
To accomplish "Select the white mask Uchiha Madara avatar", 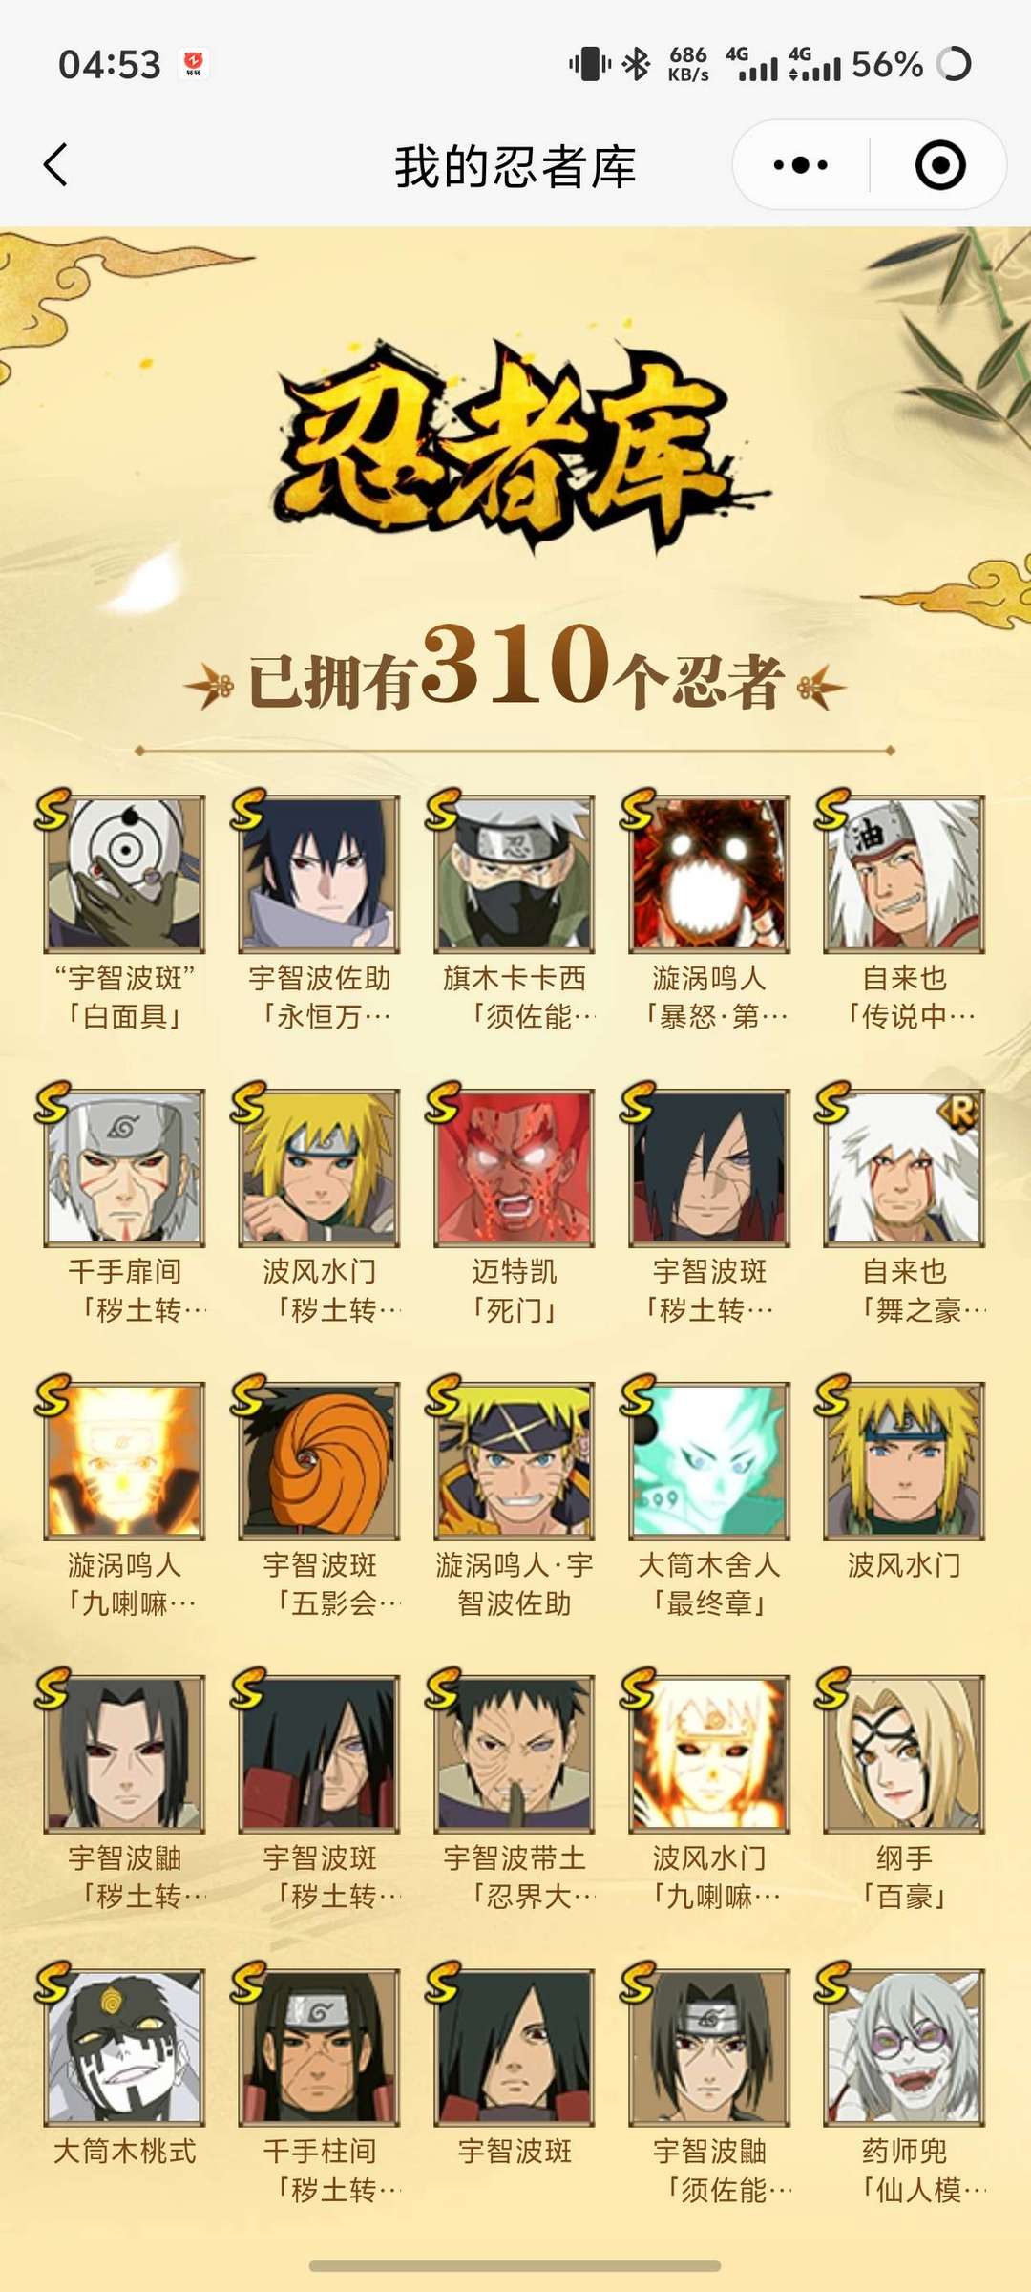I will click(125, 874).
